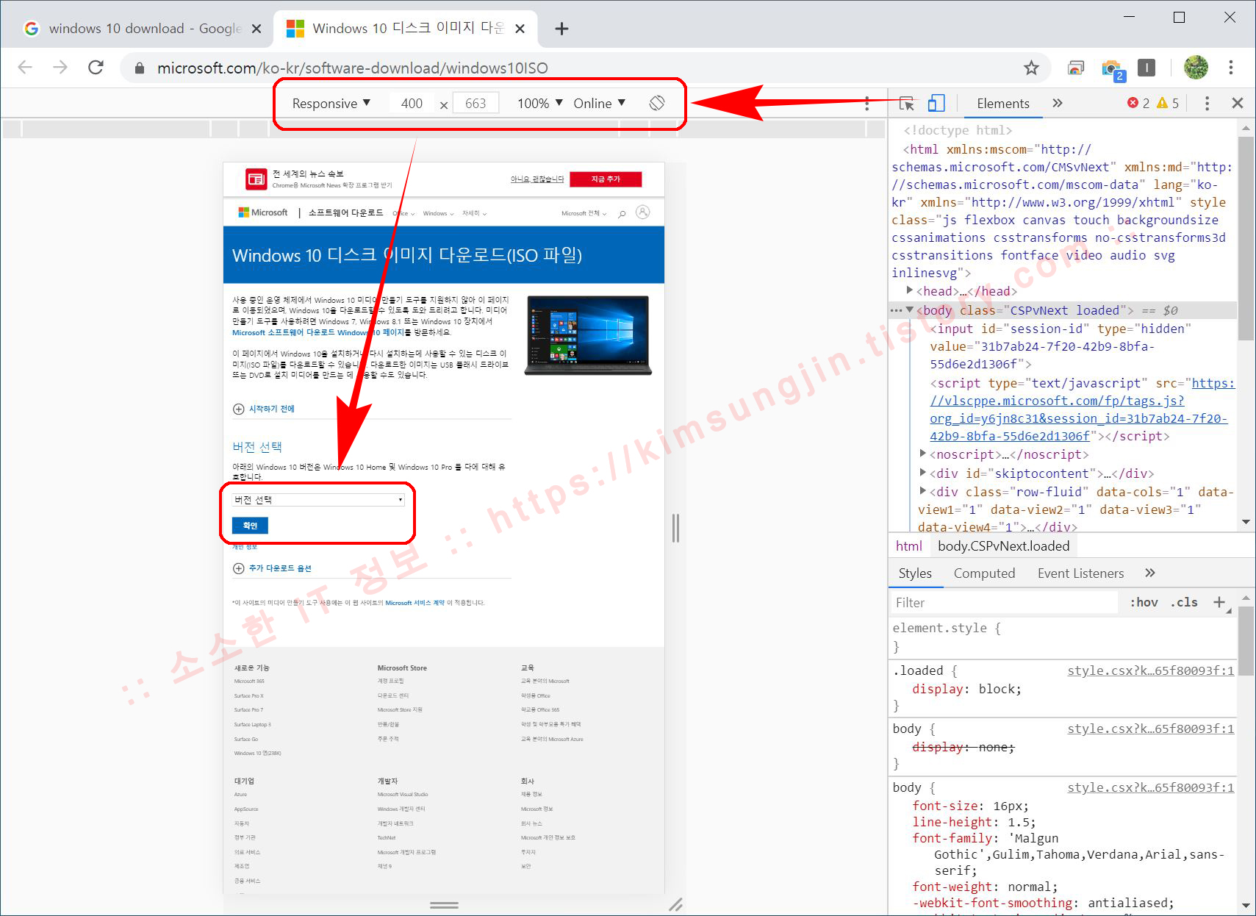This screenshot has height=916, width=1256.
Task: Show more DevTools panels chevron
Action: tap(1058, 104)
